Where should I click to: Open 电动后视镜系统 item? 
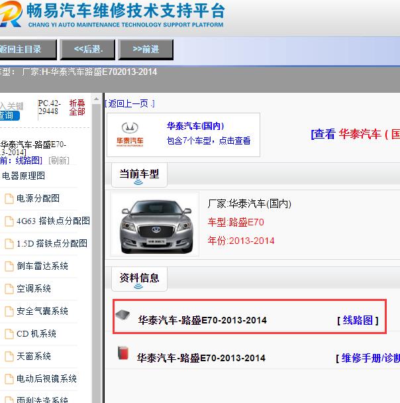coord(46,379)
